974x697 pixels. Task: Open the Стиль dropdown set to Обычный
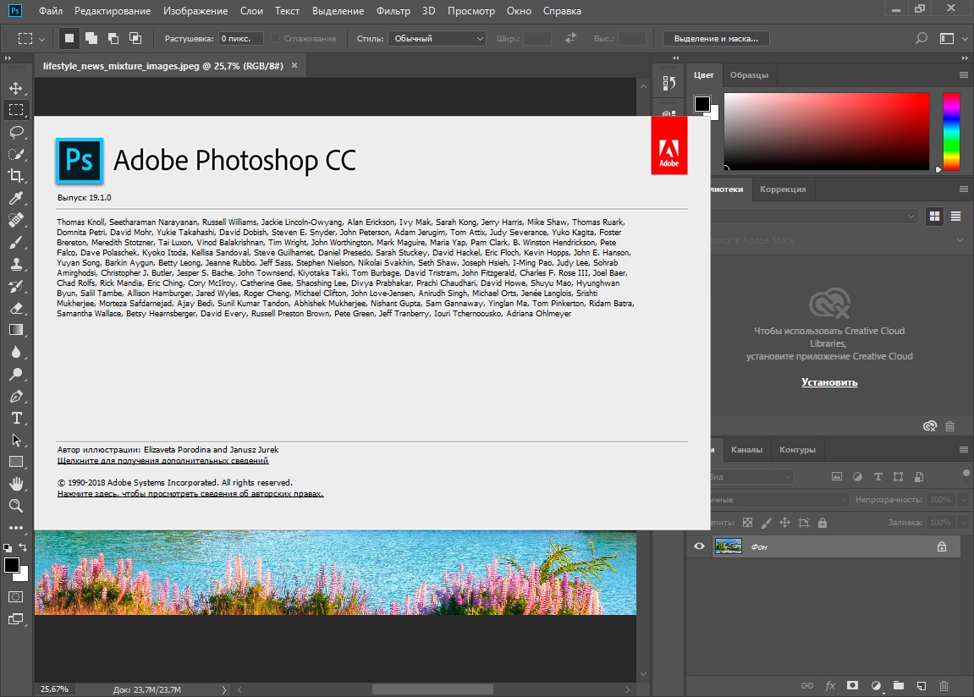(x=437, y=39)
